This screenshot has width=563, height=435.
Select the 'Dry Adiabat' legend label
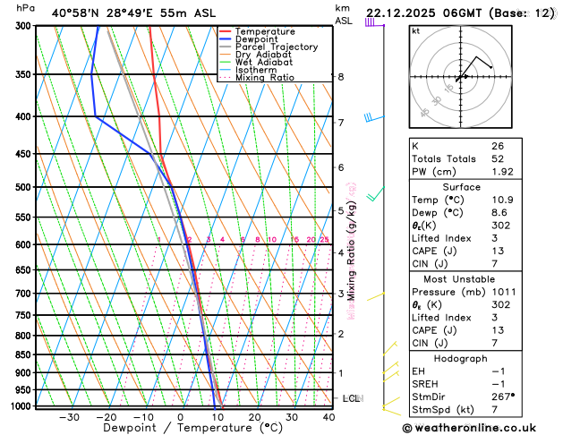[263, 55]
